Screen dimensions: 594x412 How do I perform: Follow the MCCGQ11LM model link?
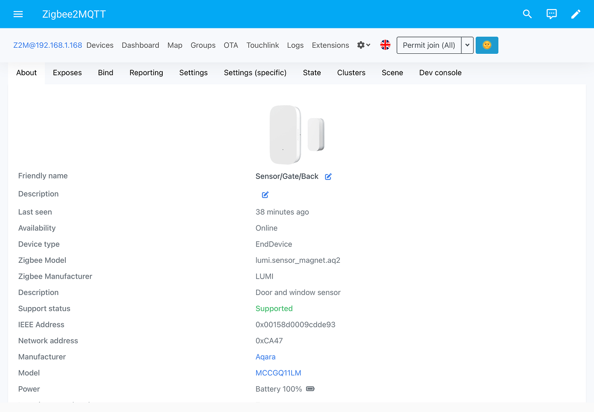point(278,372)
